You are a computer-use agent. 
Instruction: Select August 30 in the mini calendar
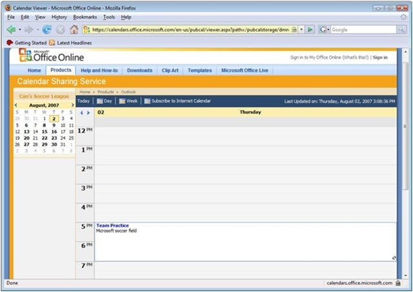[54, 144]
